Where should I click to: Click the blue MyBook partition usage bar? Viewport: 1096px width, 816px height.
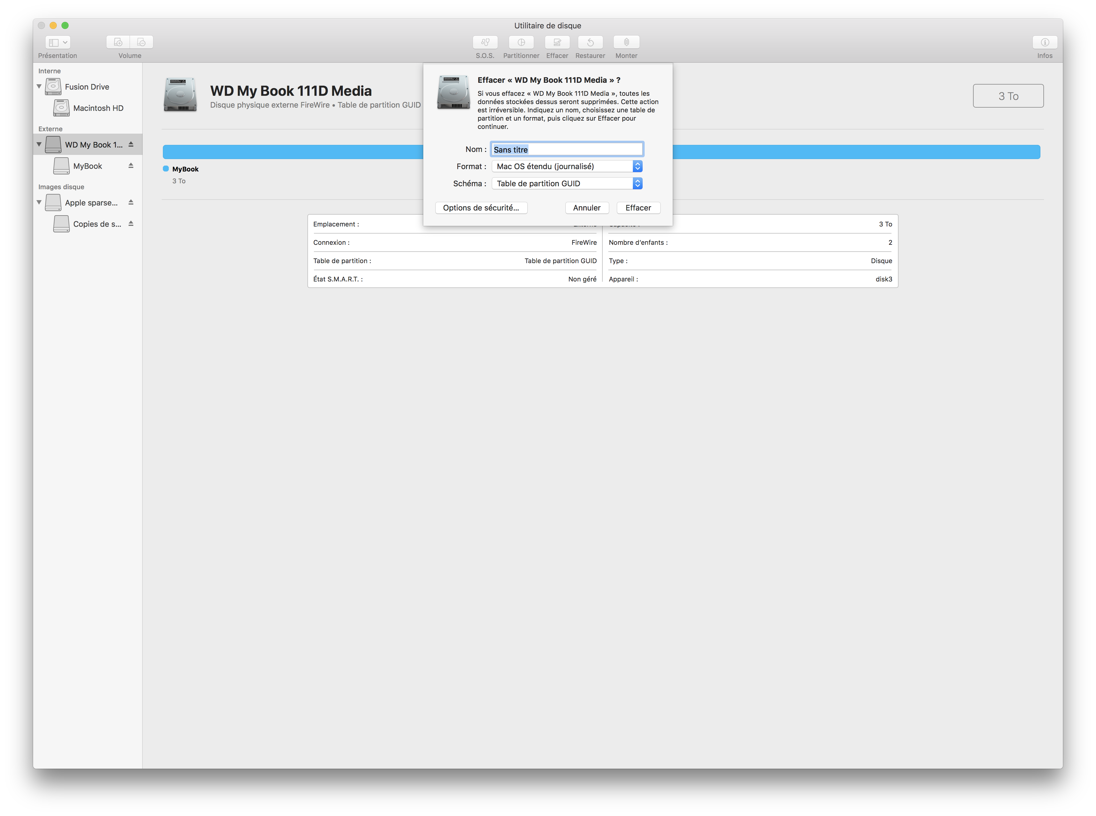click(601, 152)
